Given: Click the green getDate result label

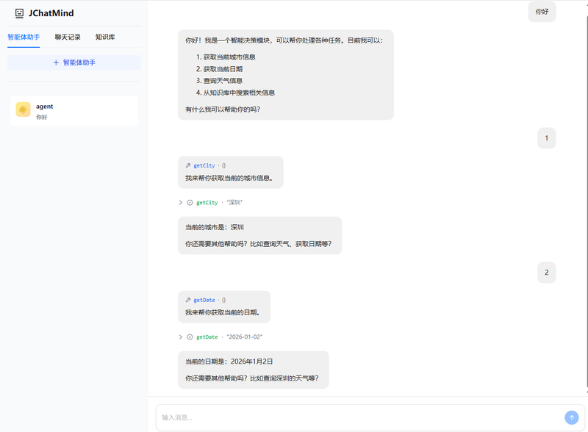Looking at the screenshot, I should point(207,337).
